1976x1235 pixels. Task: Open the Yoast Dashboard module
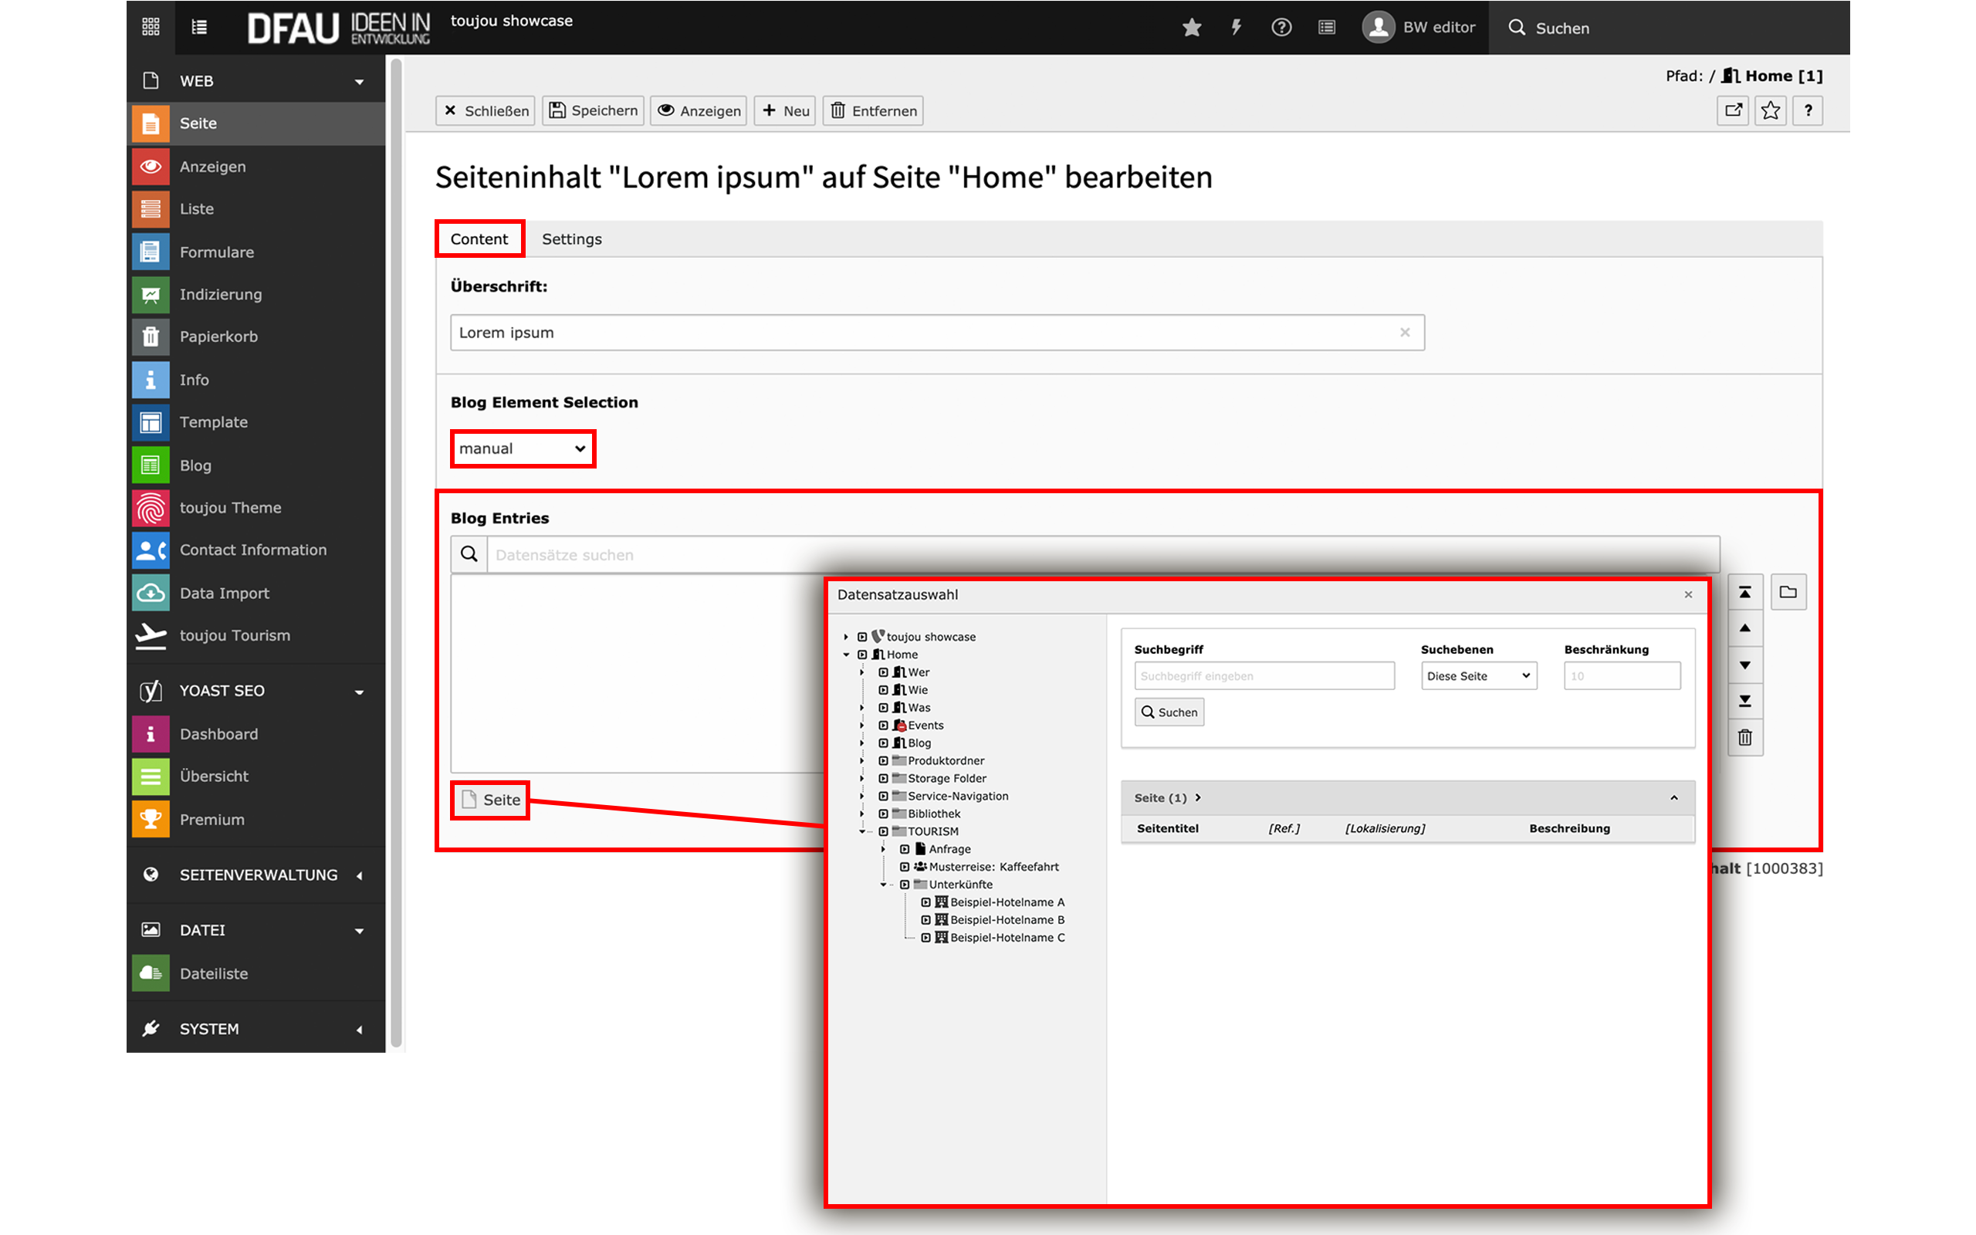click(256, 733)
